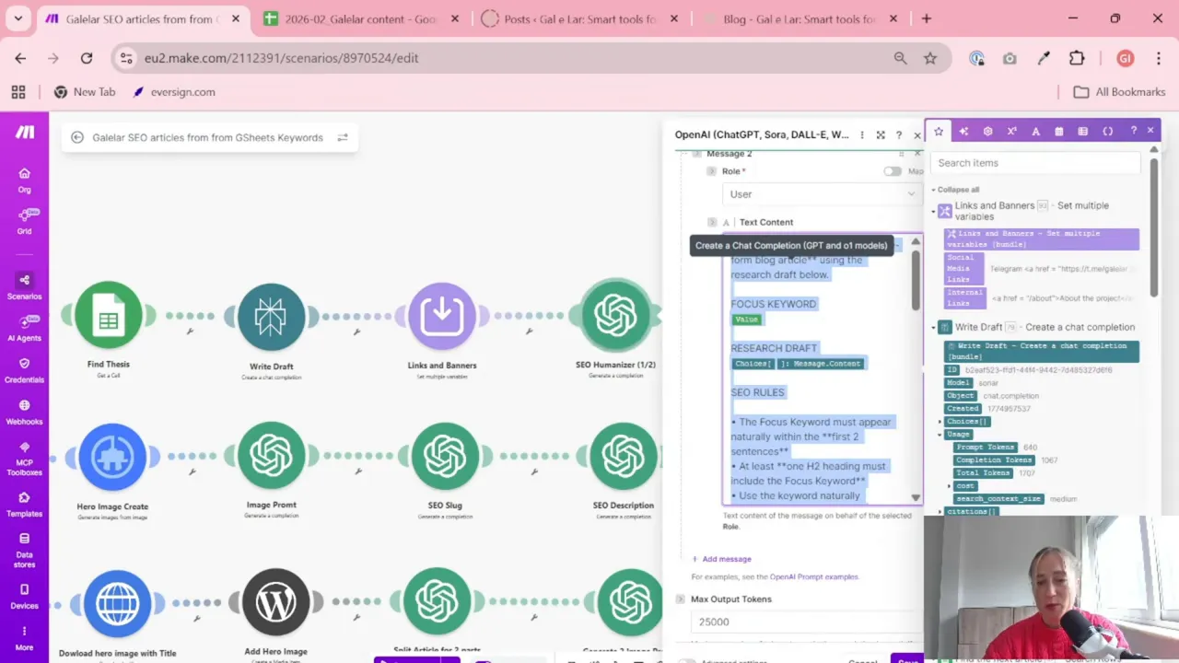Open Templates in the sidebar
The image size is (1179, 663).
point(25,504)
